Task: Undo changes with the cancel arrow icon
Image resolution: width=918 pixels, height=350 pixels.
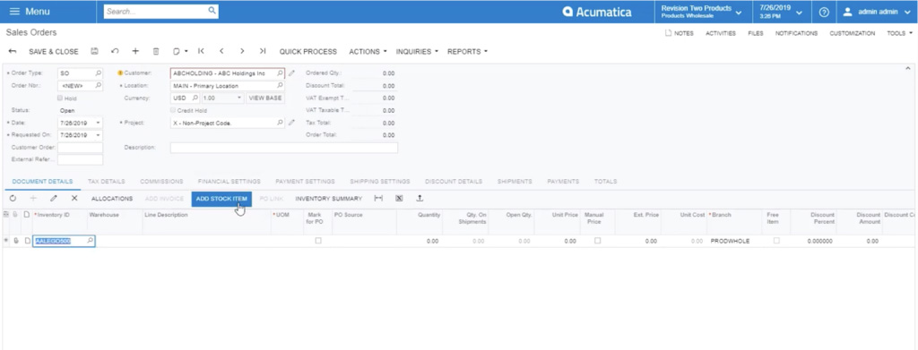Action: click(x=115, y=51)
